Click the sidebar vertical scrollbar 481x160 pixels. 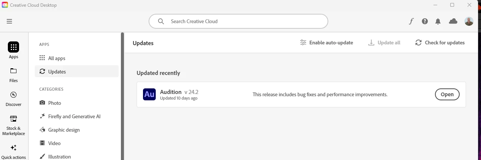pos(122,96)
